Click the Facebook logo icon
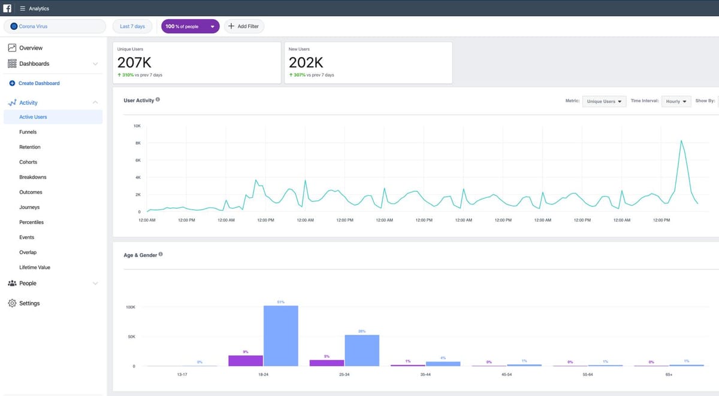The height and width of the screenshot is (396, 719). [x=8, y=8]
